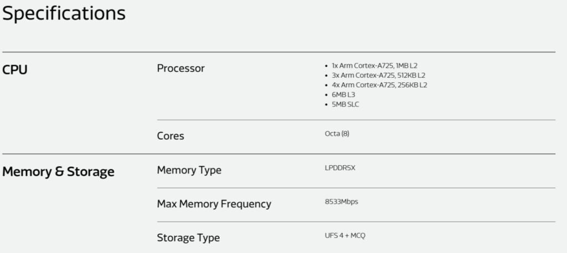Click the Cores row label

tap(171, 136)
